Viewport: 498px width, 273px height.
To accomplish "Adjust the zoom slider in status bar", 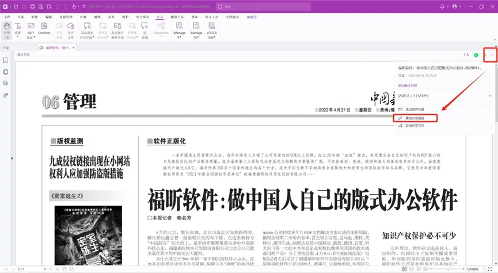I will [448, 269].
